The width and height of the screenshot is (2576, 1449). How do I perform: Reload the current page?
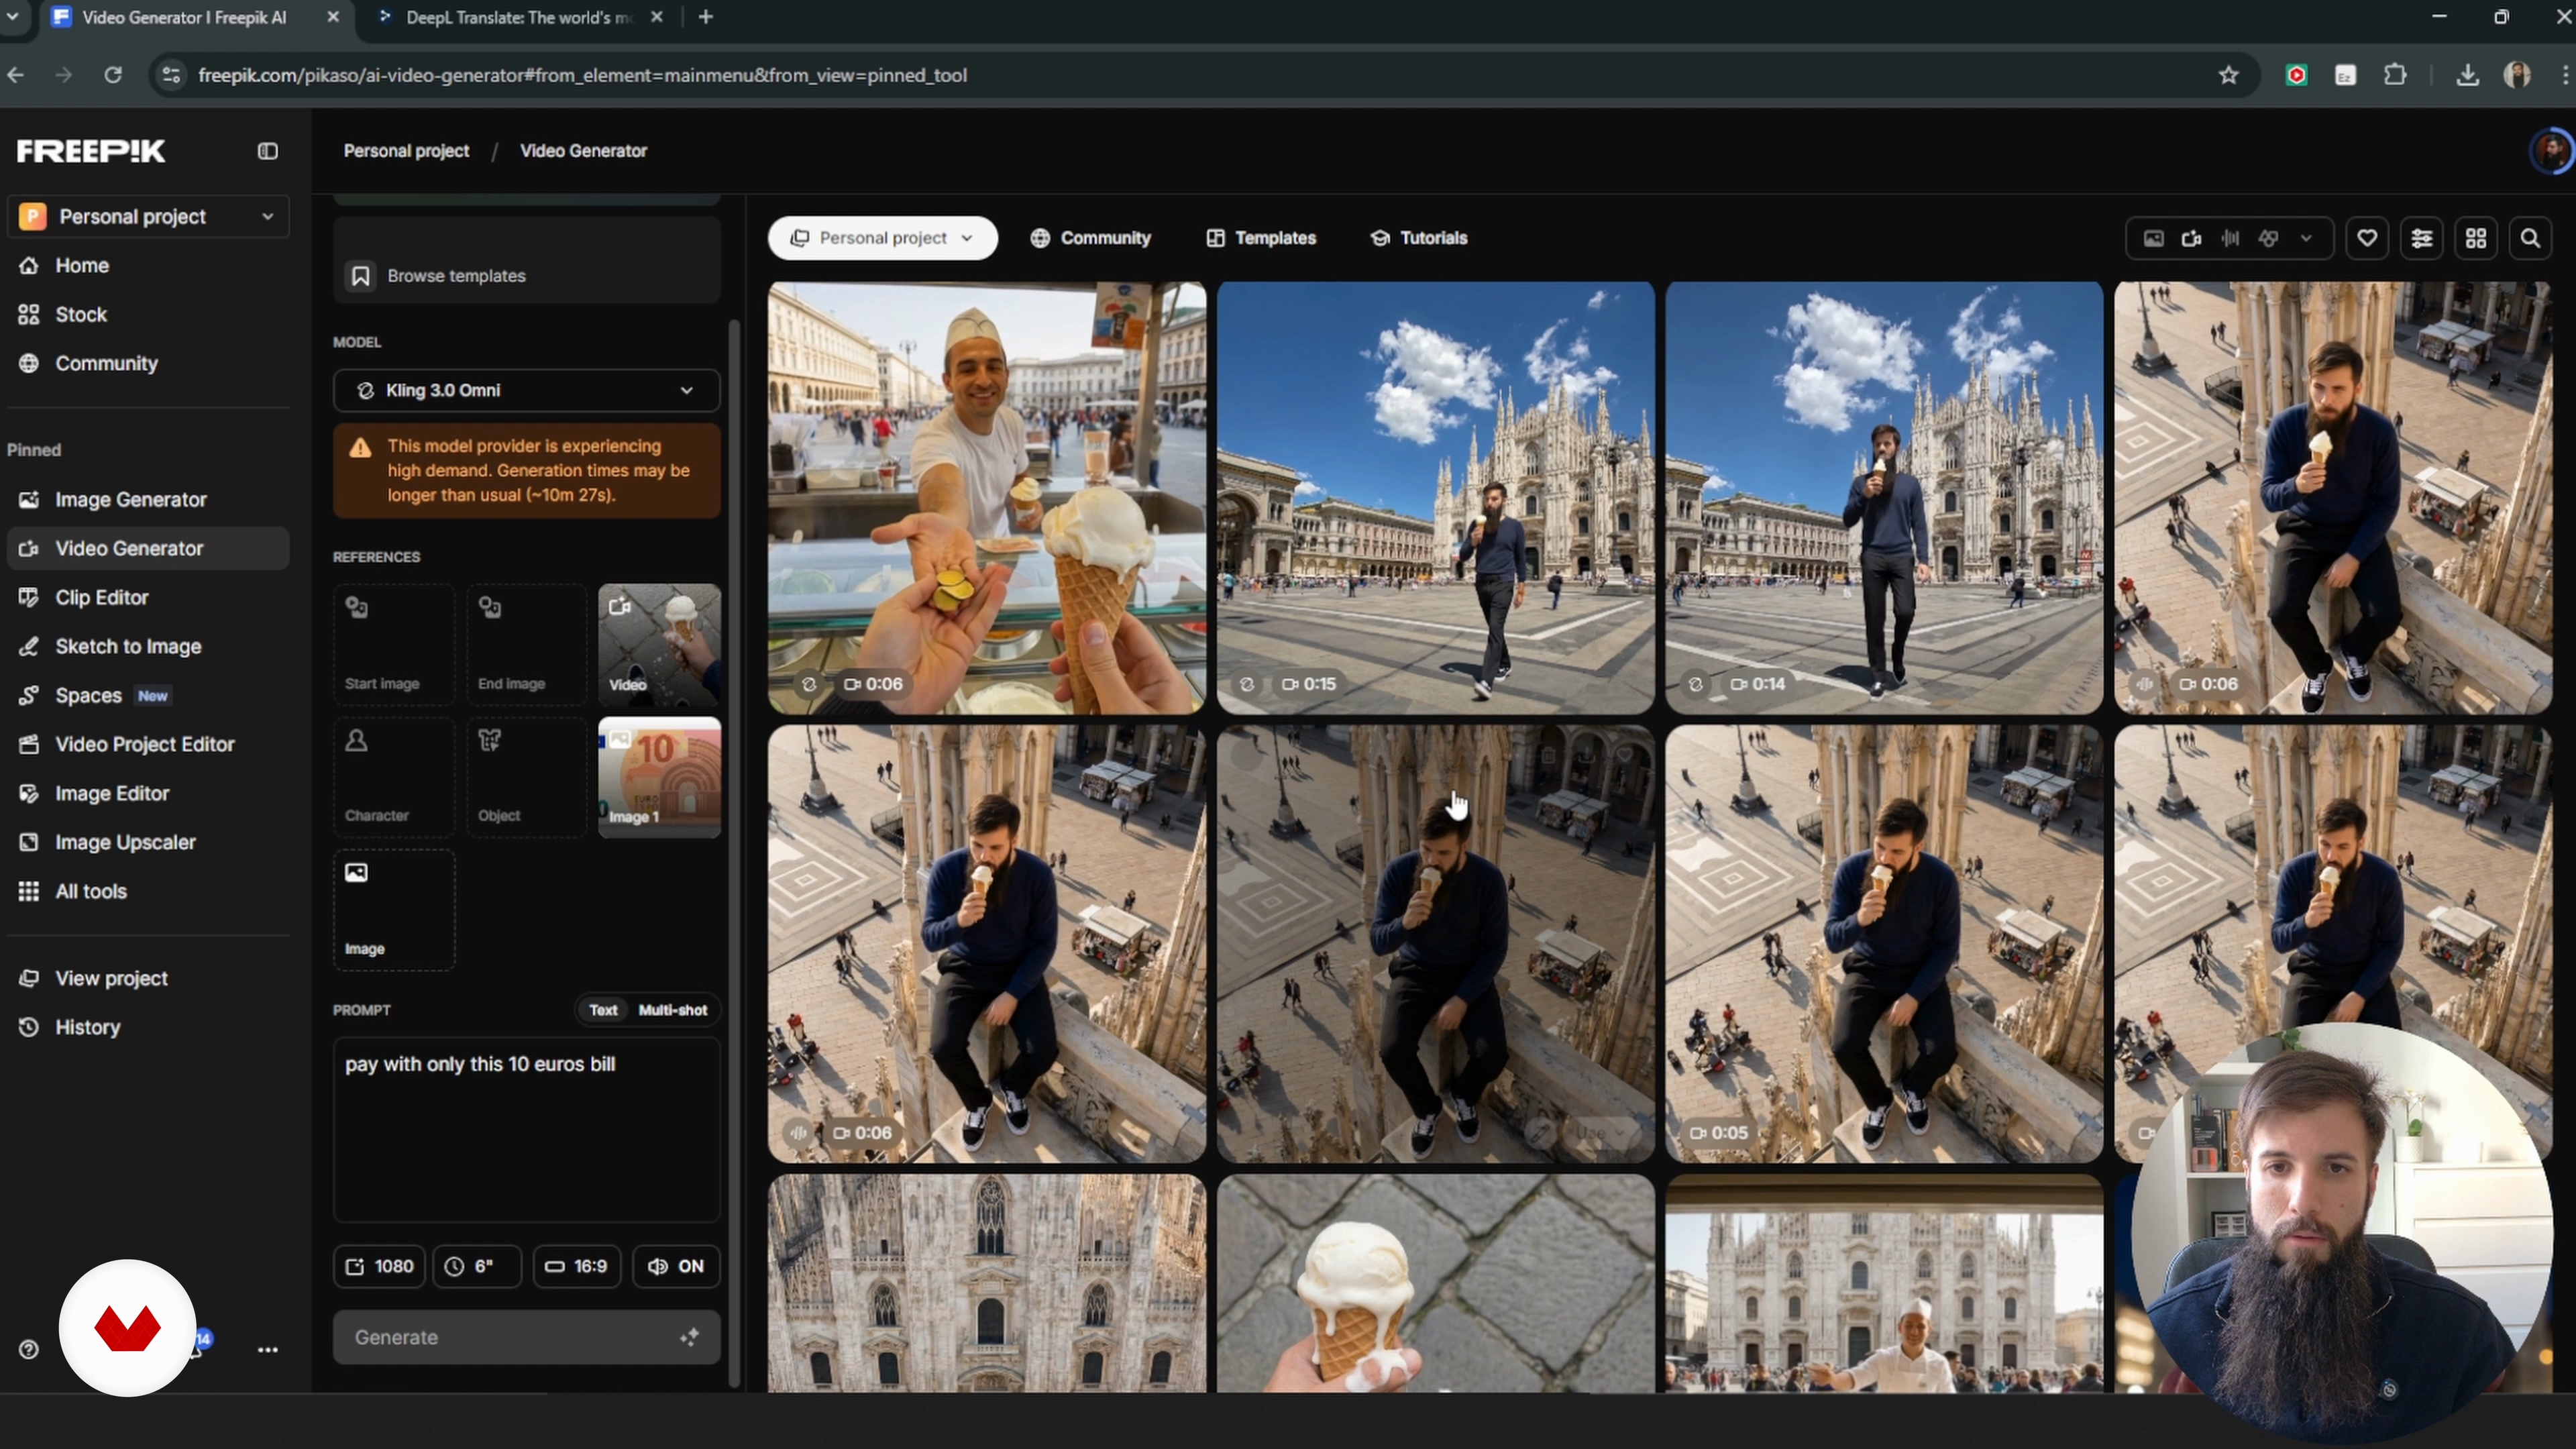(113, 75)
